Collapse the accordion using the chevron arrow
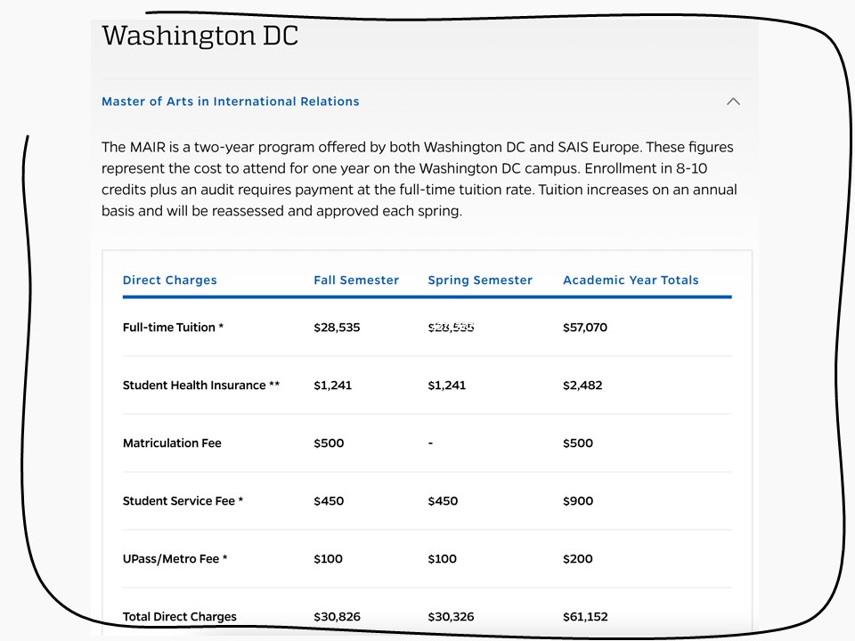 pos(733,101)
